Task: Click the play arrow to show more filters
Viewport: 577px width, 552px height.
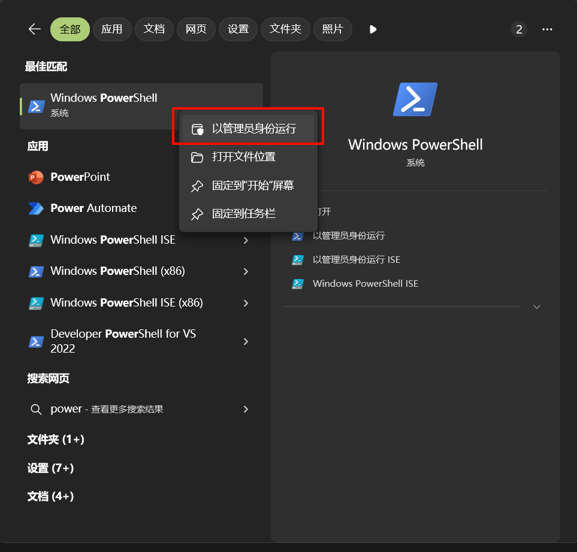Action: click(x=373, y=29)
